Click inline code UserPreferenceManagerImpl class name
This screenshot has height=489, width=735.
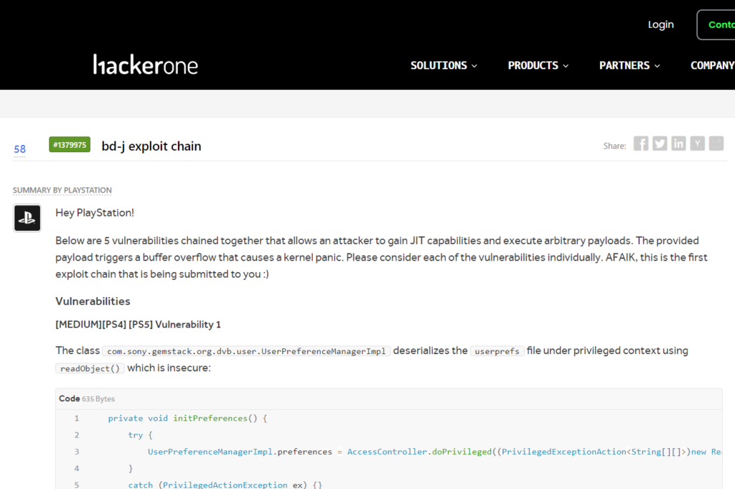coord(247,351)
